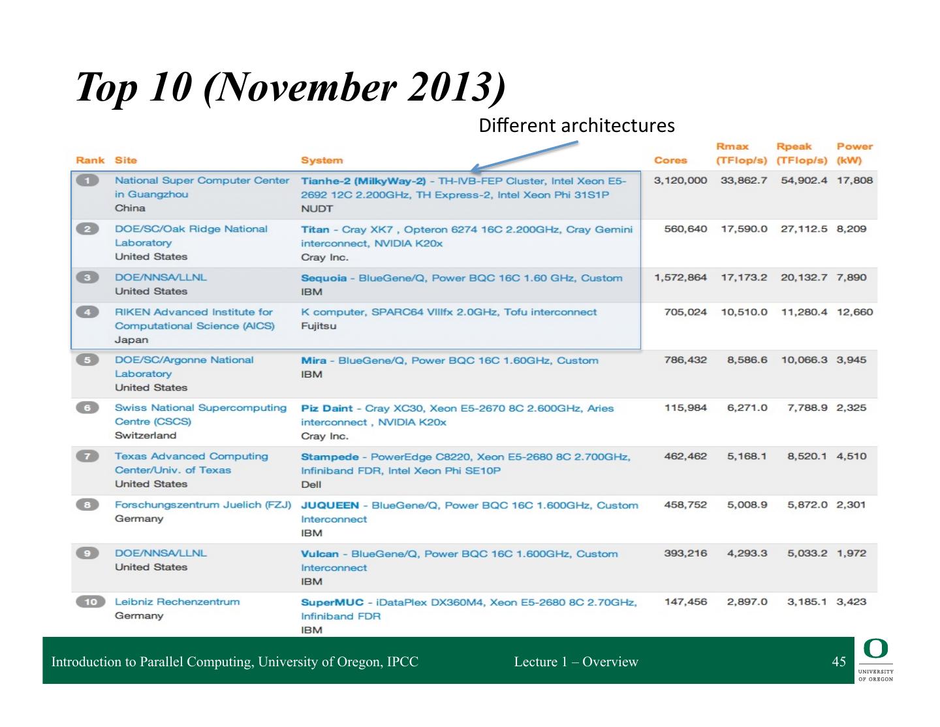Click the rank 8 badge
Image resolution: width=940 pixels, height=727 pixels.
coord(87,504)
